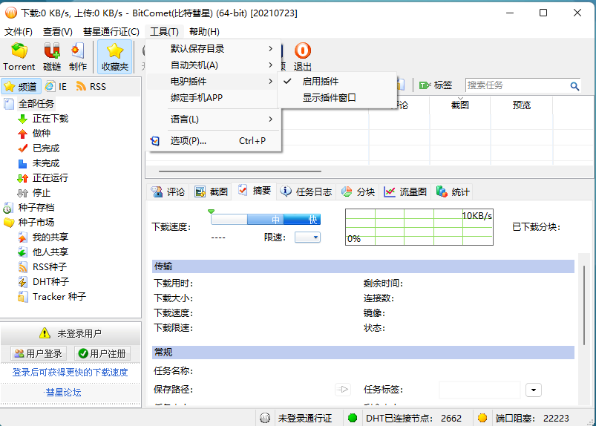
Task: Click the 用户登录 button
Action: click(x=39, y=354)
